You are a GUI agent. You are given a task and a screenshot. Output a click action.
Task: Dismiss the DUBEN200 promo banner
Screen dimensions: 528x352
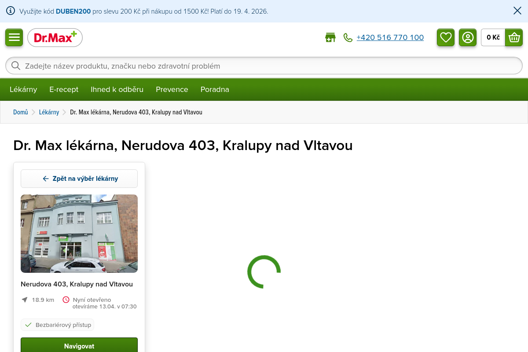pyautogui.click(x=517, y=11)
